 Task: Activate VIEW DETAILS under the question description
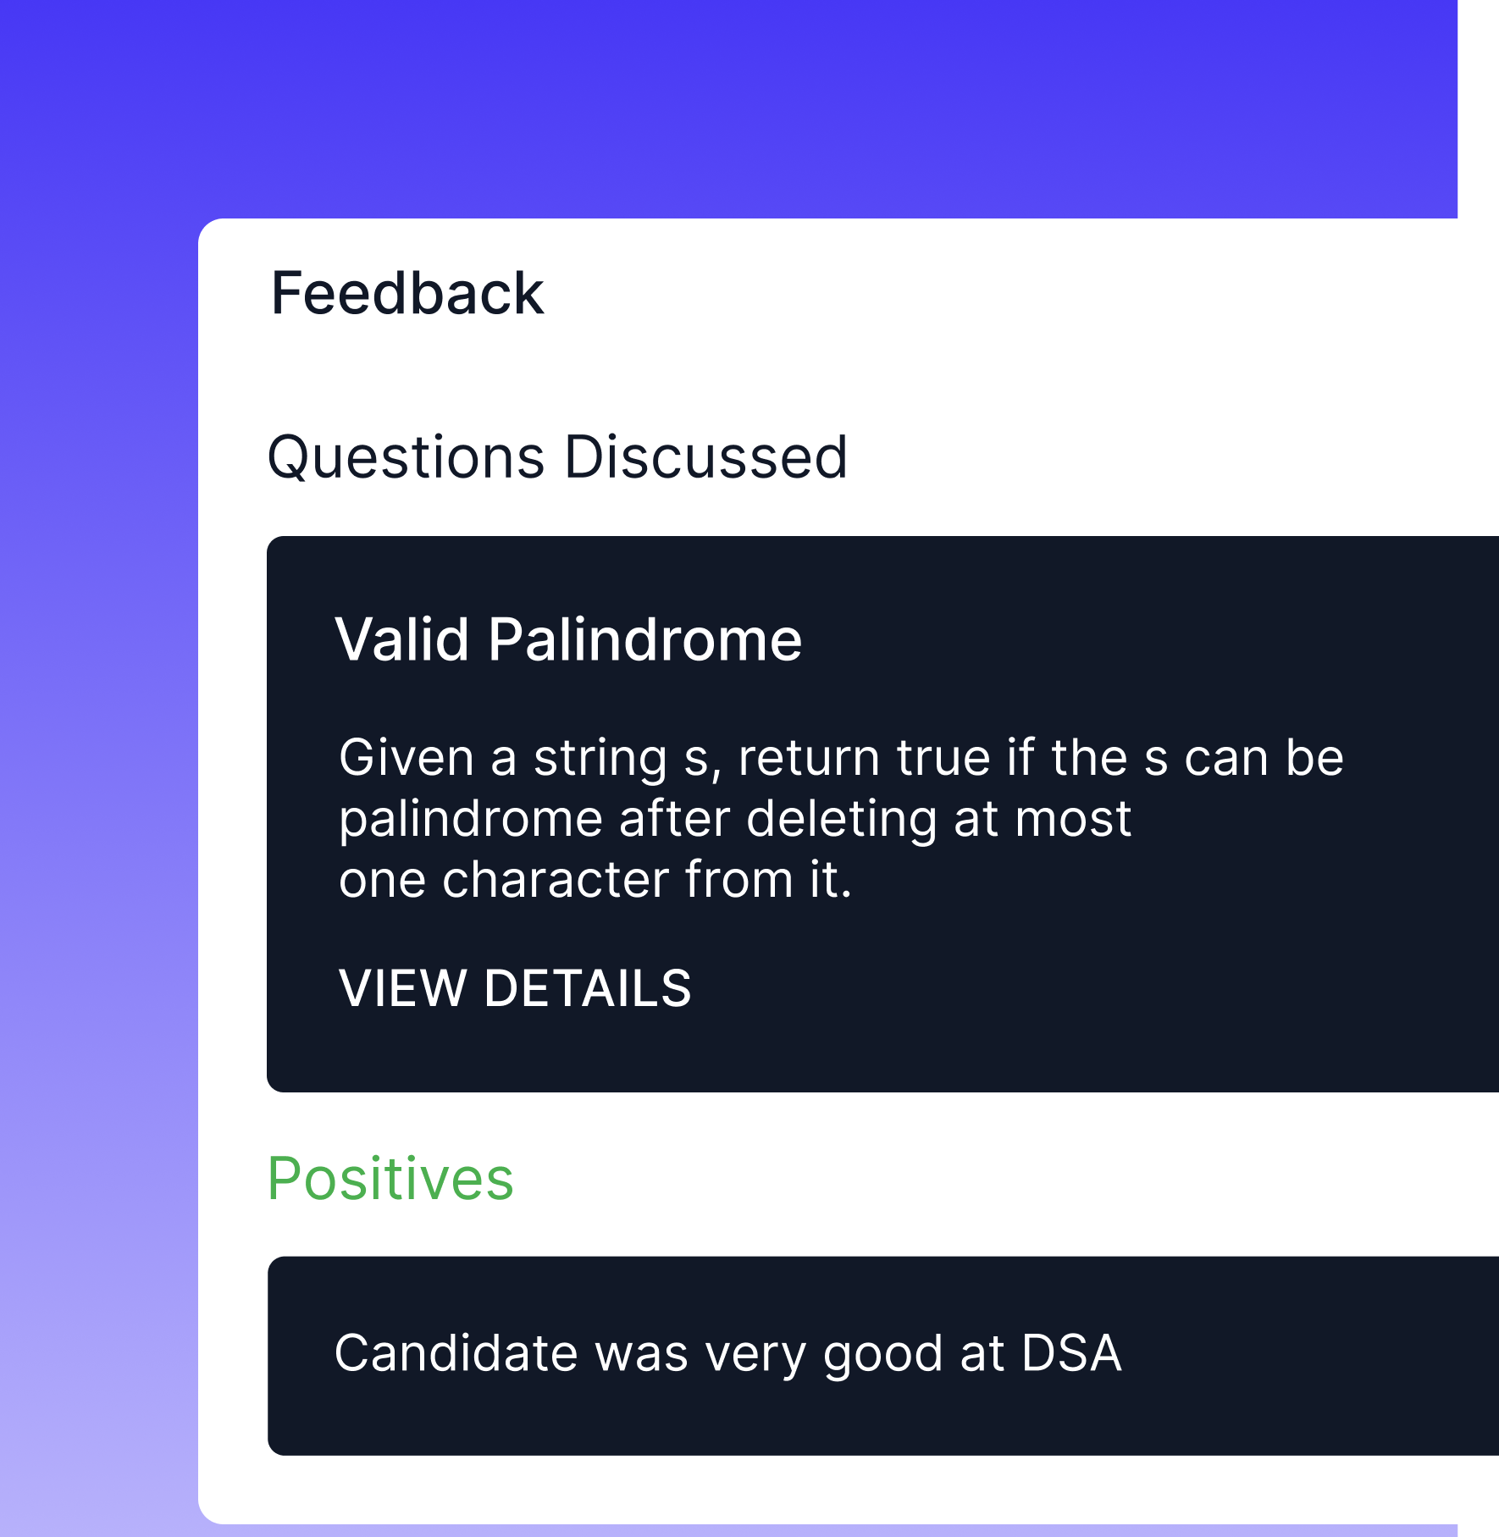515,989
